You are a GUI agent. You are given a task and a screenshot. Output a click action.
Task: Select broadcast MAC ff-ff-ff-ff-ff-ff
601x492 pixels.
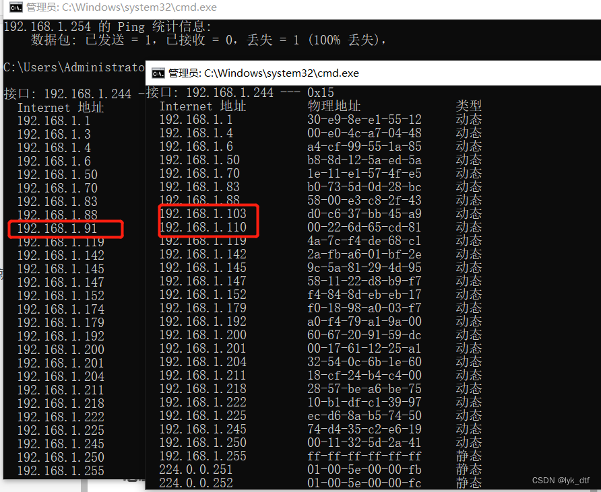pos(364,456)
